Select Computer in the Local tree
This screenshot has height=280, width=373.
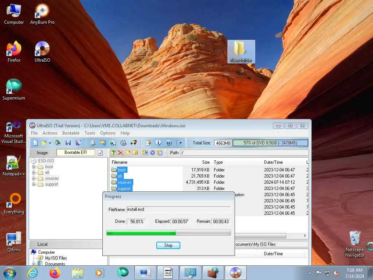coord(46,252)
